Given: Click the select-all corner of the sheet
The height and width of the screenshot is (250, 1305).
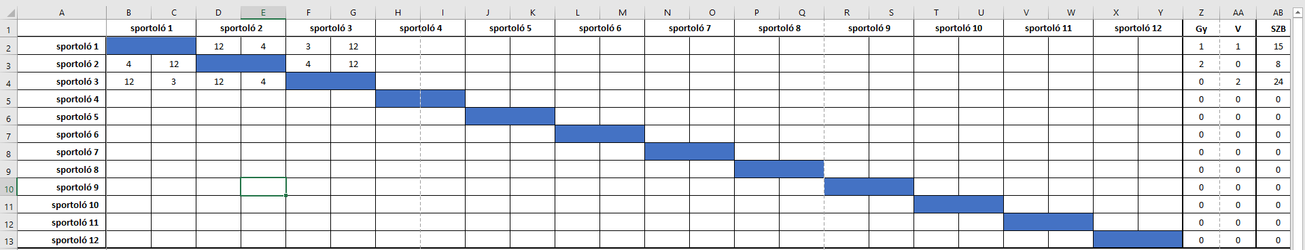Looking at the screenshot, I should pyautogui.click(x=8, y=12).
